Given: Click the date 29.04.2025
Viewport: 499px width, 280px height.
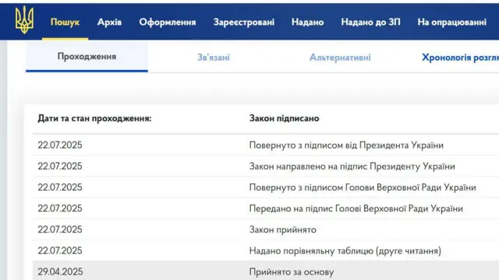Looking at the screenshot, I should coord(60,271).
